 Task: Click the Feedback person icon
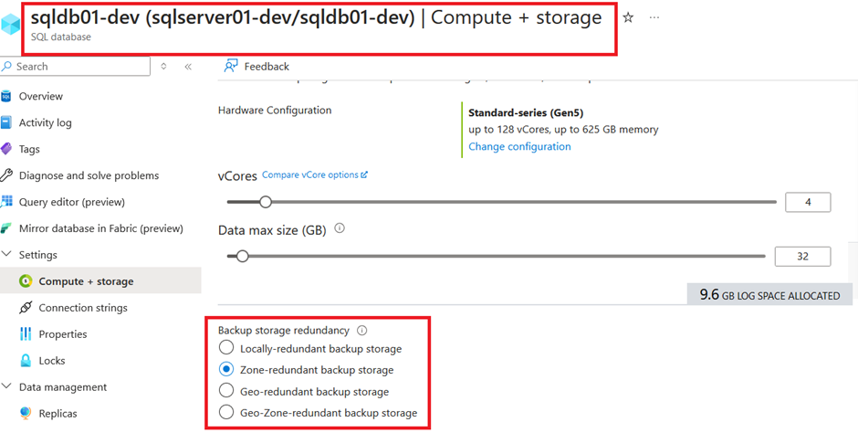(x=231, y=67)
